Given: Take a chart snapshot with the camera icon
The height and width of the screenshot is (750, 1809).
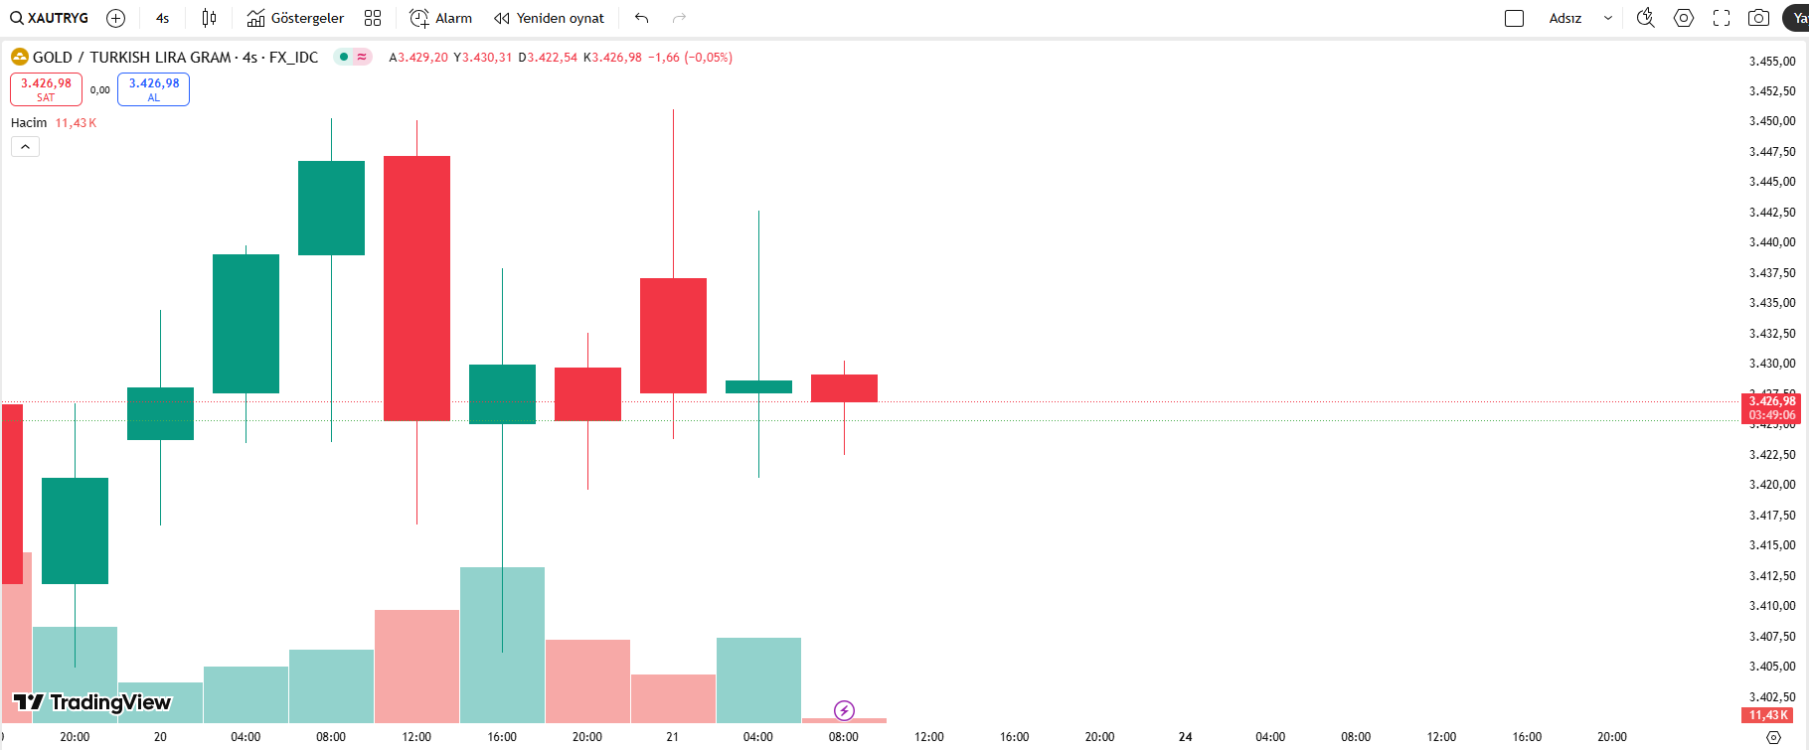Looking at the screenshot, I should pyautogui.click(x=1758, y=18).
